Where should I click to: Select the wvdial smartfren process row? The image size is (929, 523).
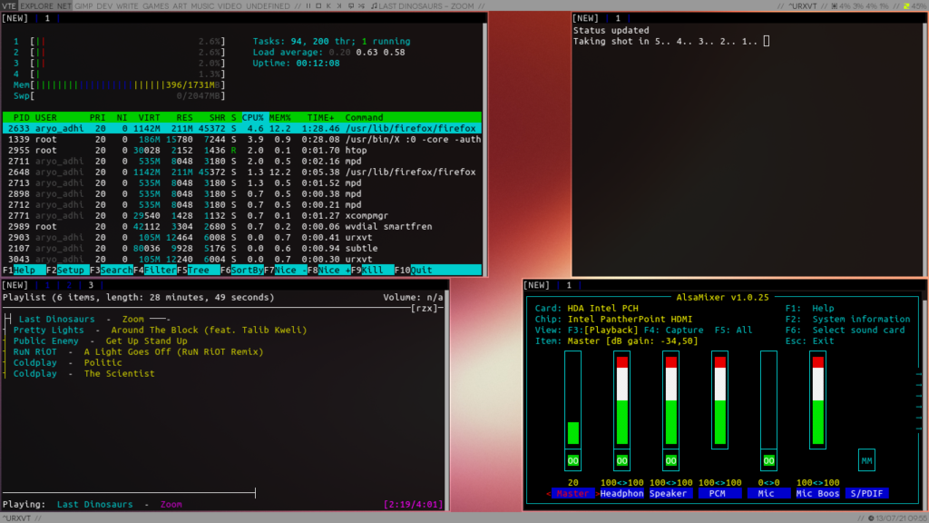pos(241,226)
